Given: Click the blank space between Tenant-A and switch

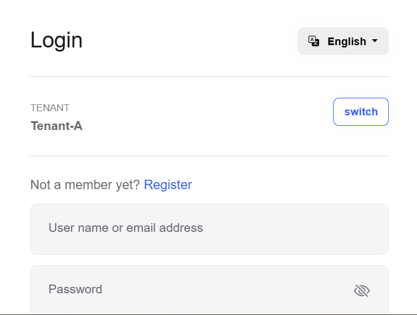Looking at the screenshot, I should [x=205, y=117].
